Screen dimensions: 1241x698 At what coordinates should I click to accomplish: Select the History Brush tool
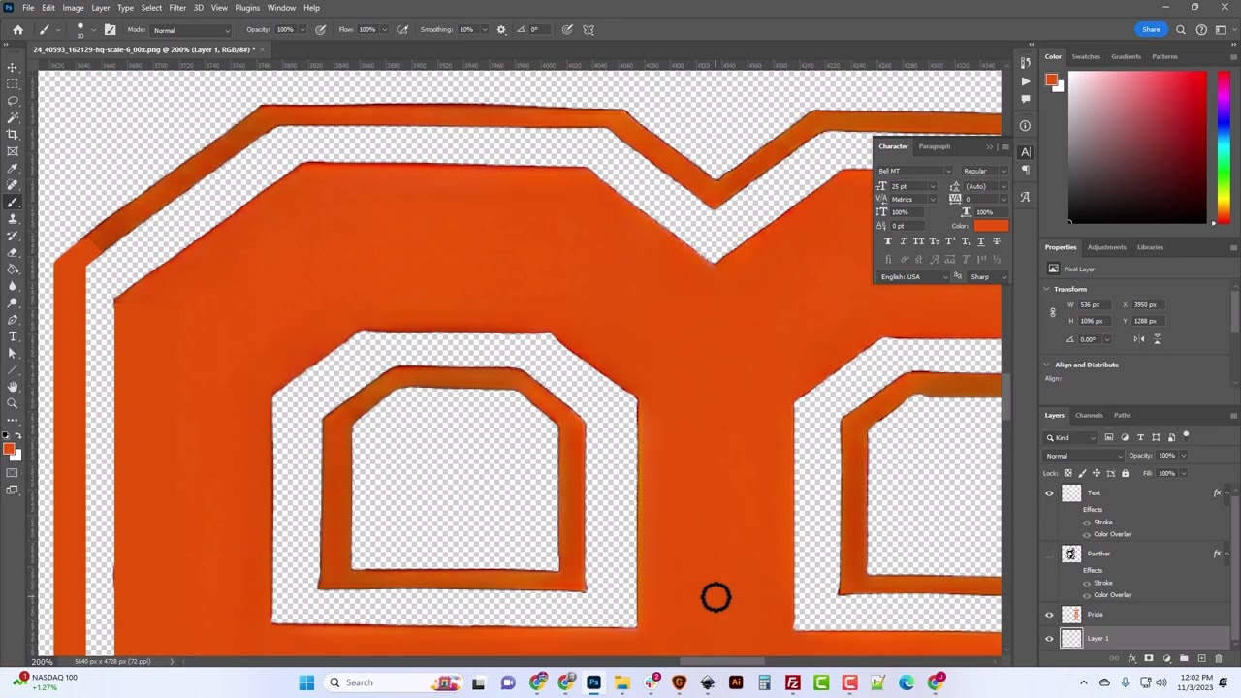(13, 236)
